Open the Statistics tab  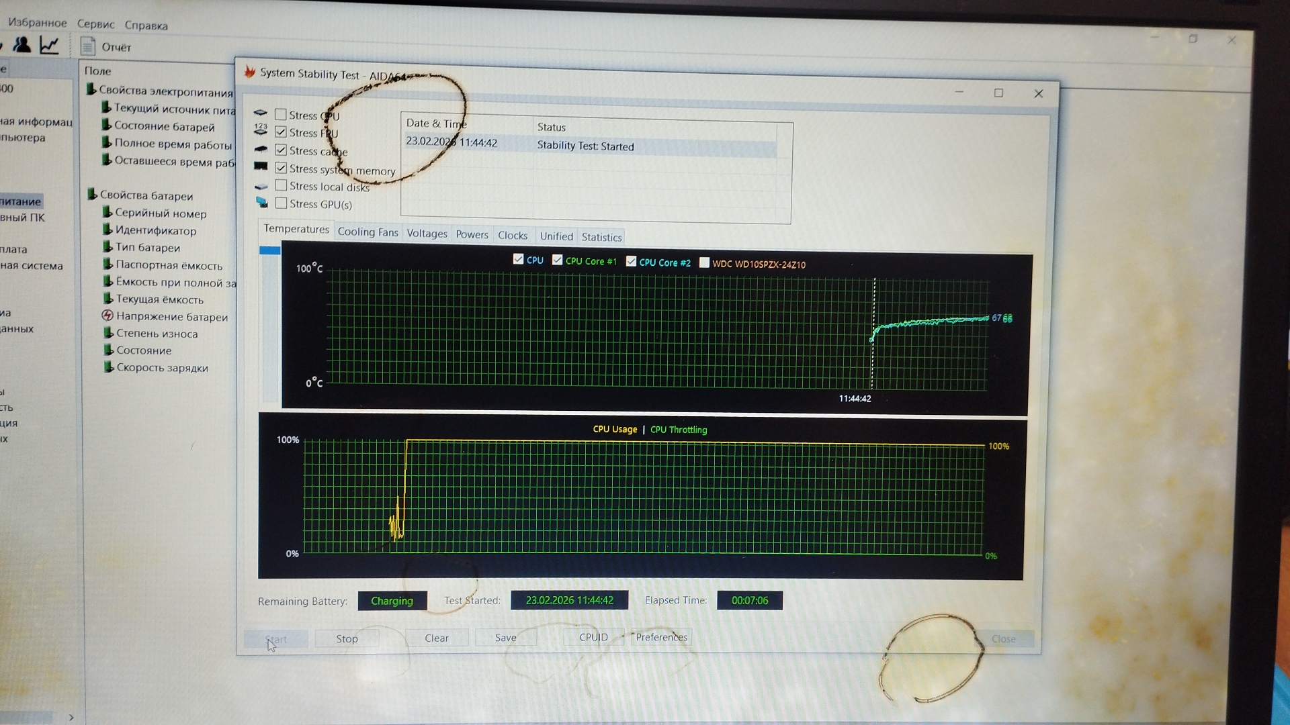click(x=601, y=237)
